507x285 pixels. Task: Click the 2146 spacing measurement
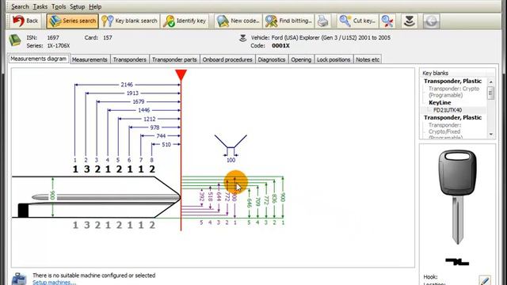tap(127, 85)
